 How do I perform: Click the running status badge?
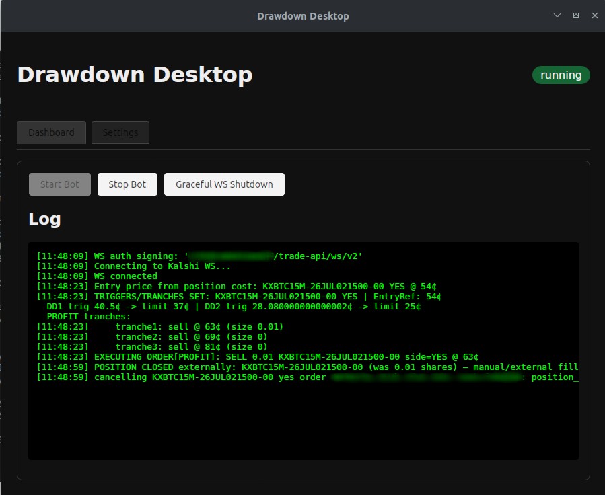click(x=561, y=75)
